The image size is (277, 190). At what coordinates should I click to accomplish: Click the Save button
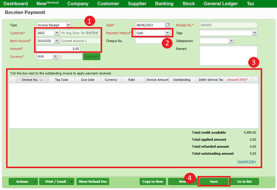point(214,182)
